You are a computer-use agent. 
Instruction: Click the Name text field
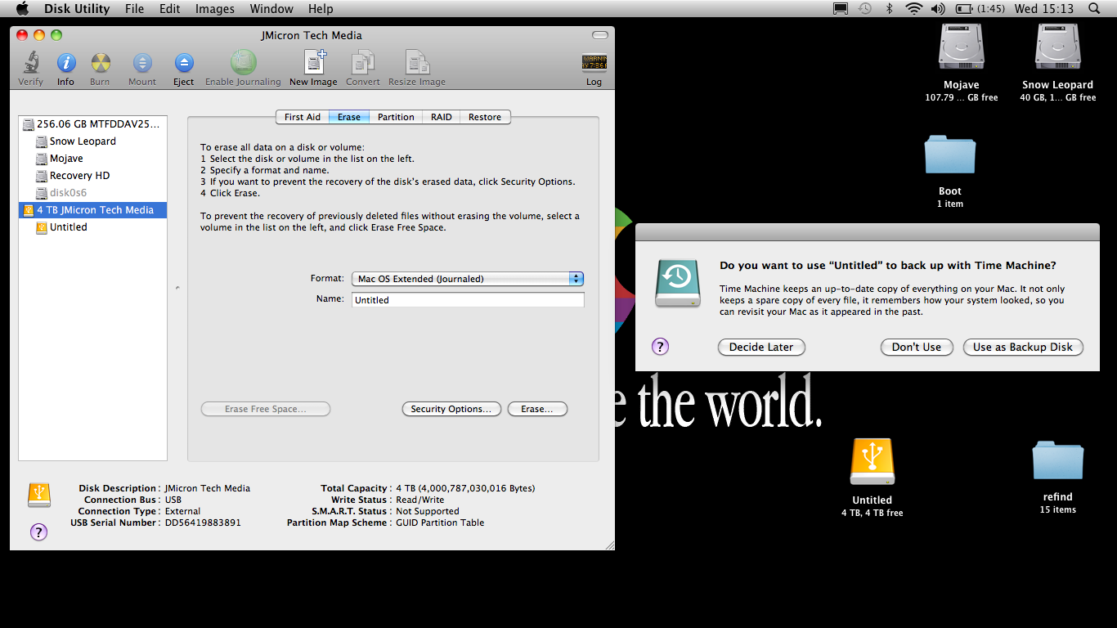tap(468, 300)
